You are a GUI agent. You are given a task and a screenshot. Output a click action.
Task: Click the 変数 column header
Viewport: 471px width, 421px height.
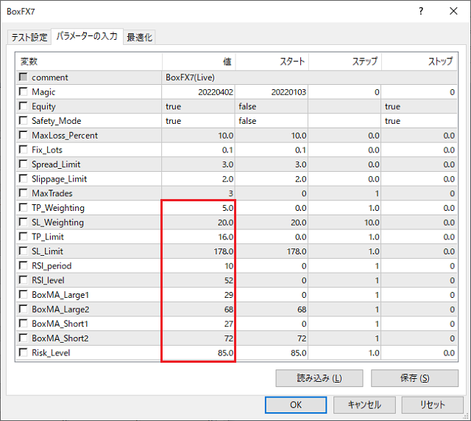pos(89,62)
